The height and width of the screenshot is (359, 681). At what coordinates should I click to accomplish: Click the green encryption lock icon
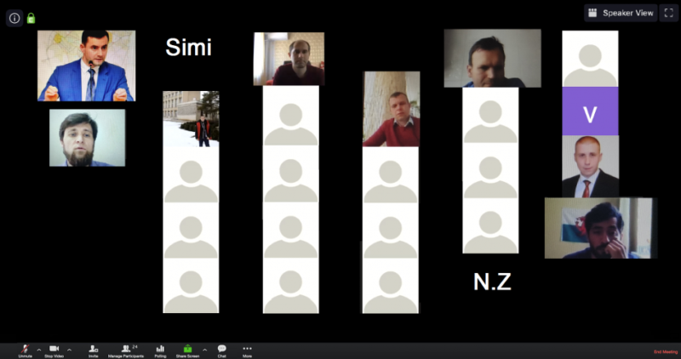pos(31,18)
